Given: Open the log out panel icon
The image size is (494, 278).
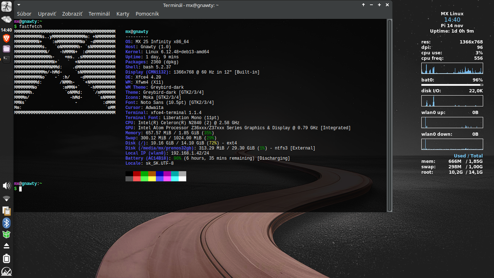Looking at the screenshot, I should [x=7, y=7].
